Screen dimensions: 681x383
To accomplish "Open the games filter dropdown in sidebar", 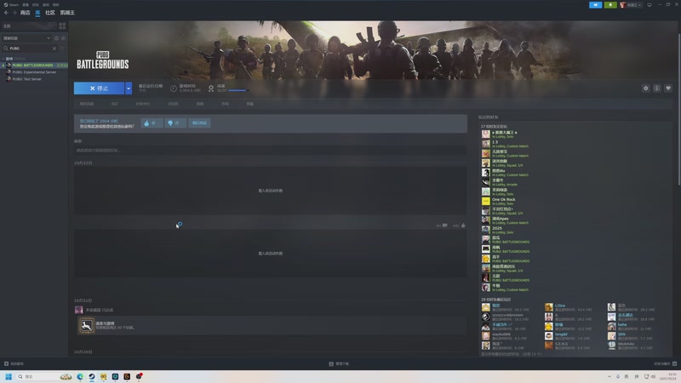I will pos(26,38).
